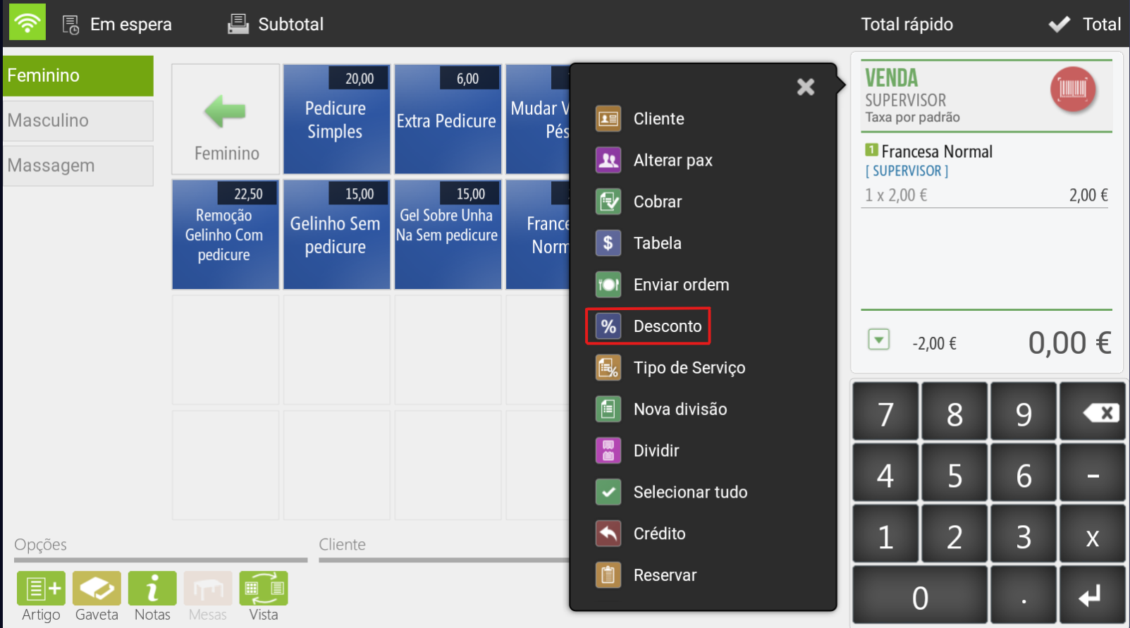Open the Massagem category tab

coord(78,166)
